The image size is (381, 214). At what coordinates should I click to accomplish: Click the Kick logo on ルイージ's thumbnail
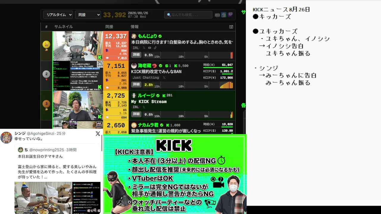tap(100, 117)
